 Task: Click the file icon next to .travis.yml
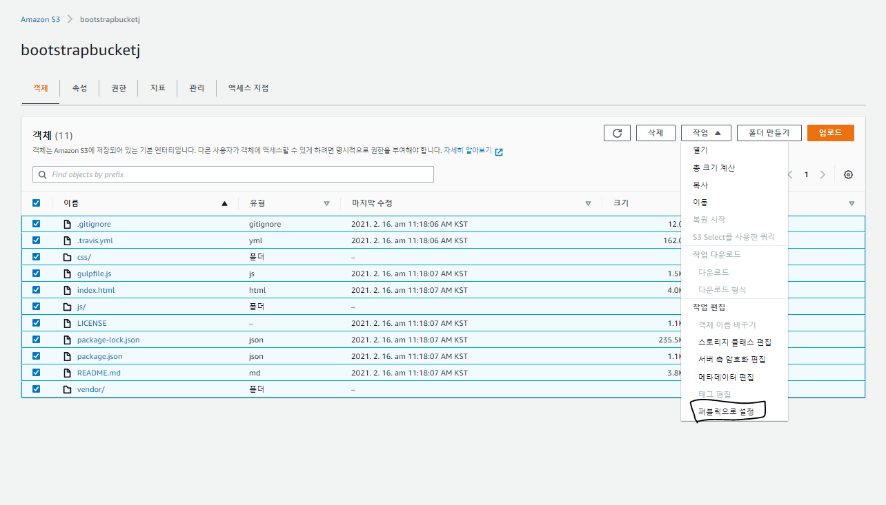click(67, 240)
